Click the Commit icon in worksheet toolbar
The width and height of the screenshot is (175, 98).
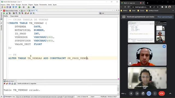(20, 13)
